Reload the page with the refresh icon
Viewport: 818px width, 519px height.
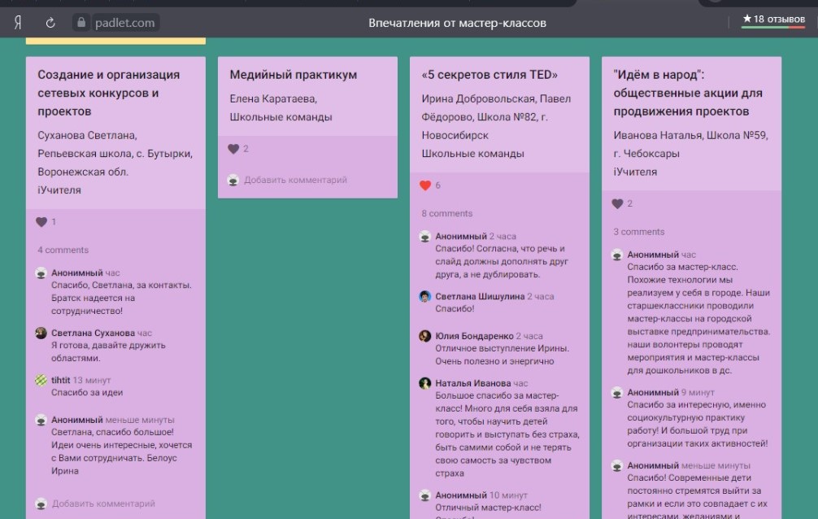50,23
